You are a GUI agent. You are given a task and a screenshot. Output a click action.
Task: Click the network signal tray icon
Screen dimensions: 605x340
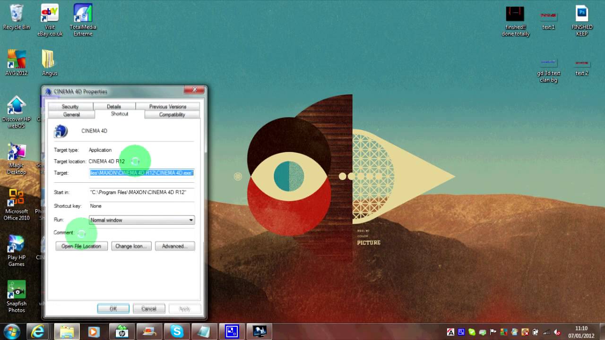[x=547, y=332]
